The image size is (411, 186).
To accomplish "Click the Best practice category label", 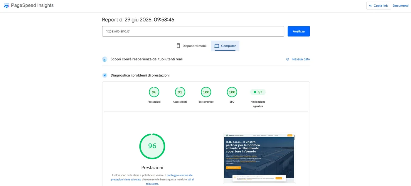I will click(206, 102).
